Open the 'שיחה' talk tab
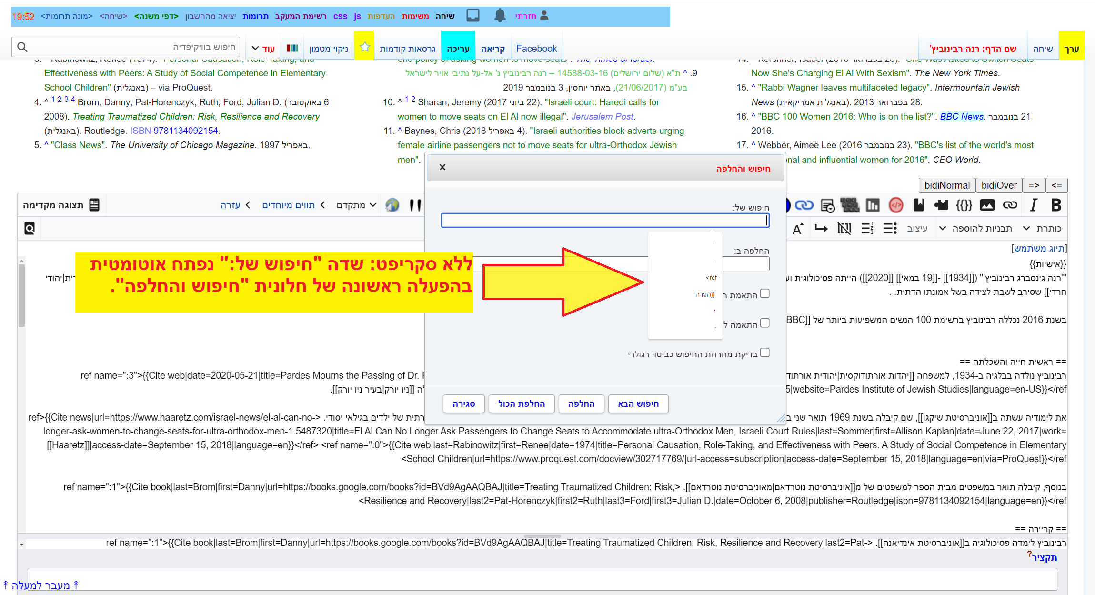This screenshot has width=1095, height=595. click(1043, 49)
